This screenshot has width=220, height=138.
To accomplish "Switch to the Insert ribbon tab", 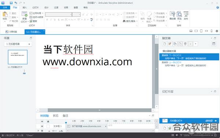I will pos(25,7).
